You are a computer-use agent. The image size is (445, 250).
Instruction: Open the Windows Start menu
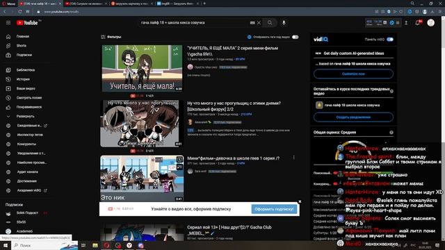point(6,245)
